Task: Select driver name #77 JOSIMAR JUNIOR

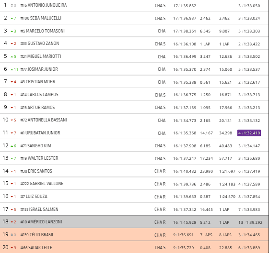Action: click(39, 69)
